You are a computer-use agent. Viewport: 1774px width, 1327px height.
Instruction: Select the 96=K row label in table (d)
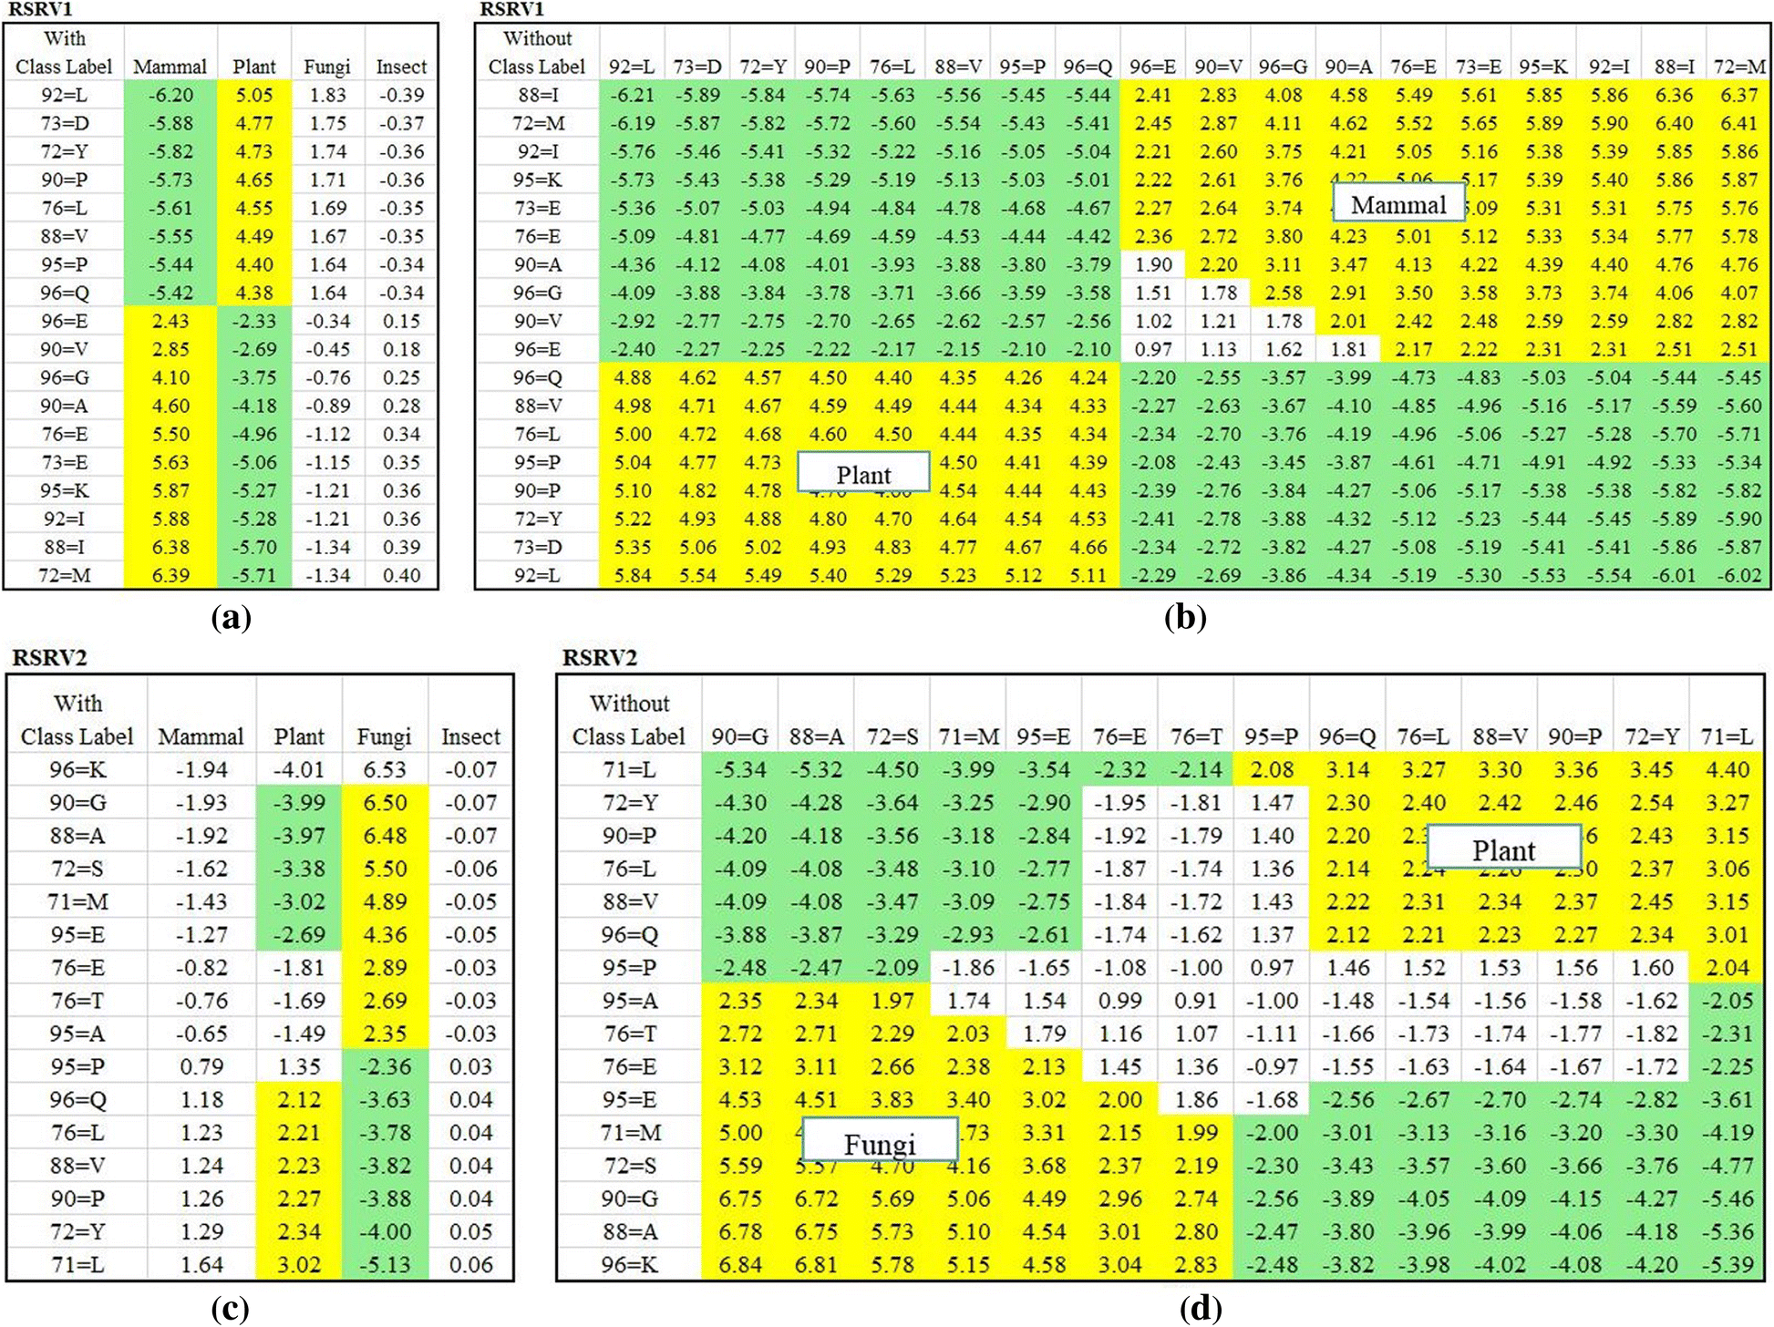[x=629, y=1264]
